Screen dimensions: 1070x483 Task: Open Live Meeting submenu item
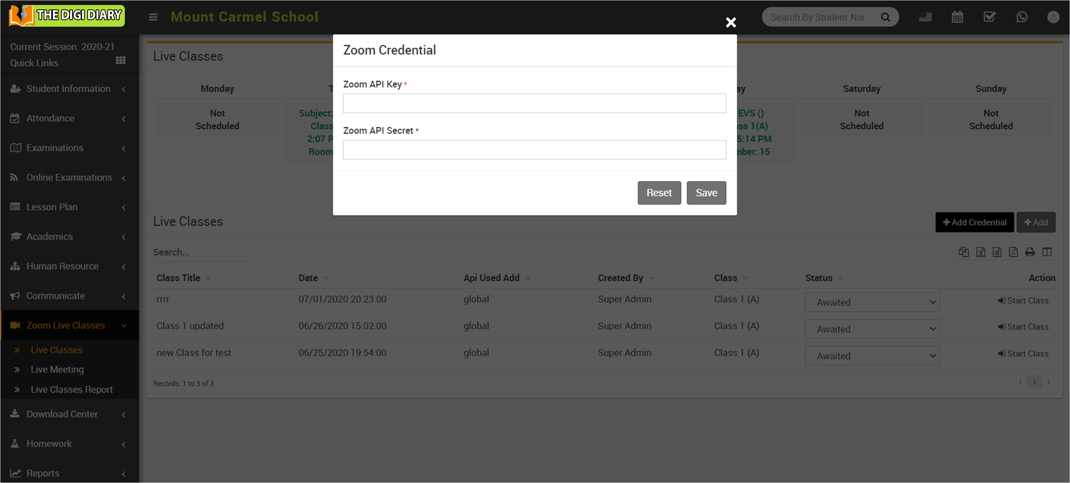coord(57,369)
